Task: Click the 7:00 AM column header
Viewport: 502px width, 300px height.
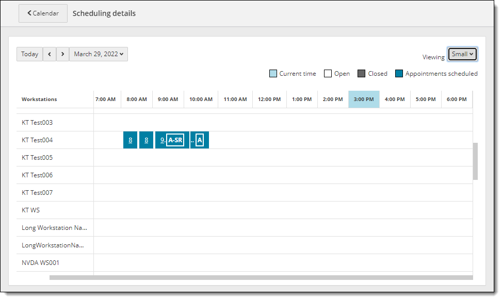Action: coord(105,99)
